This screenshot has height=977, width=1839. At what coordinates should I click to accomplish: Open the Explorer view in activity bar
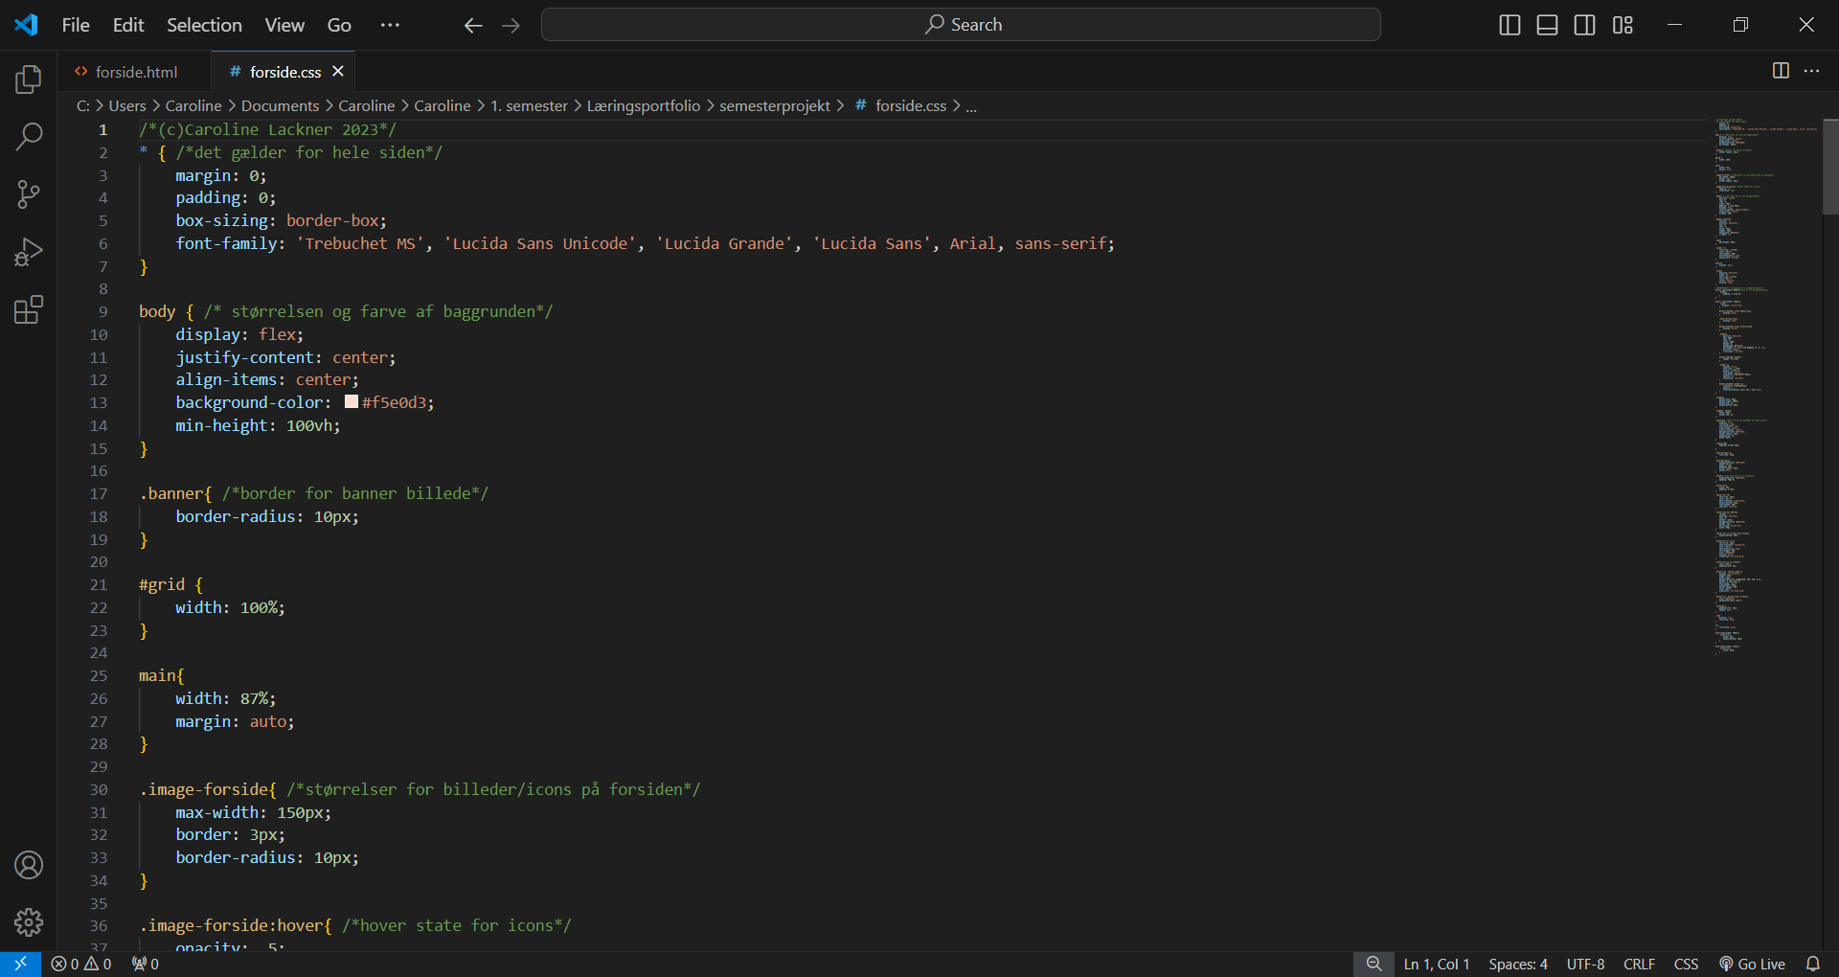coord(29,80)
